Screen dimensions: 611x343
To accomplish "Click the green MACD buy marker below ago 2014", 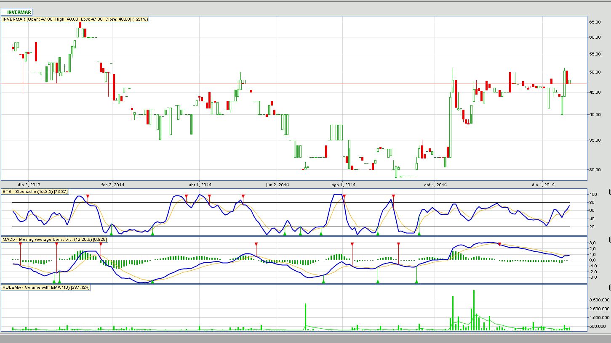I will (x=323, y=281).
